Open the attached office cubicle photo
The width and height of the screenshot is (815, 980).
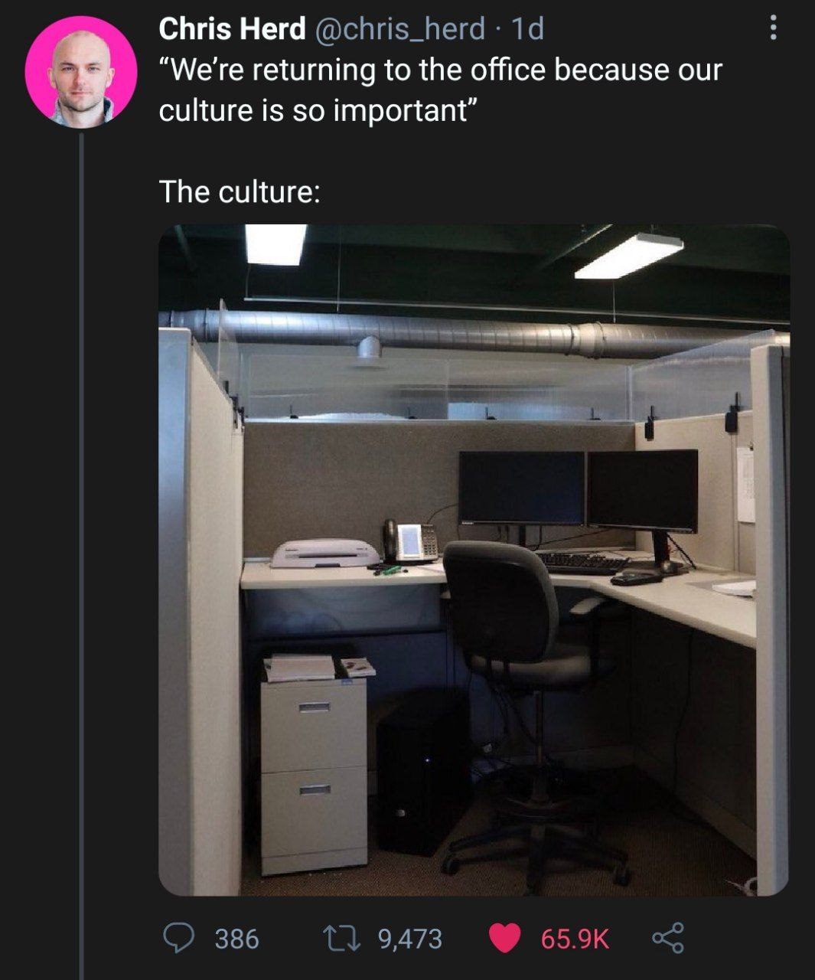point(474,560)
